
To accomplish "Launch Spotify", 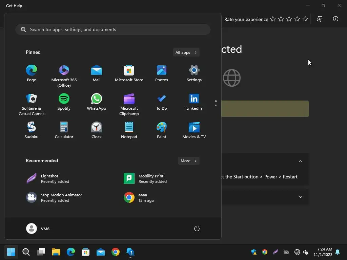I will [64, 102].
